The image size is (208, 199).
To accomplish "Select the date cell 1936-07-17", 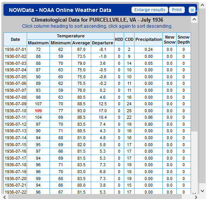I will tap(15, 158).
